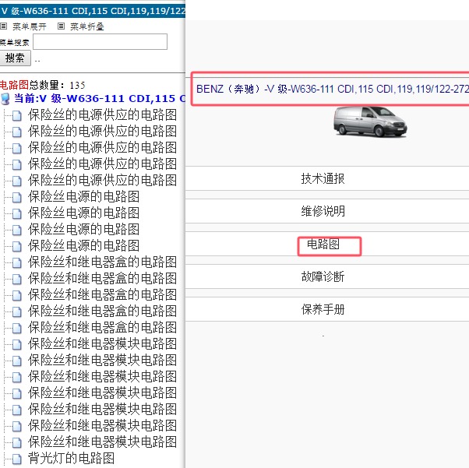Open the first 保险丝的电源供应的电路图 entry

point(102,114)
